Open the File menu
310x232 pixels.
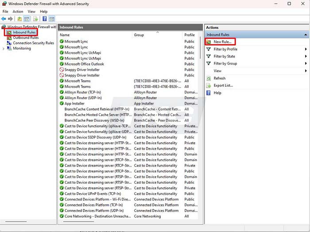[x=5, y=12]
